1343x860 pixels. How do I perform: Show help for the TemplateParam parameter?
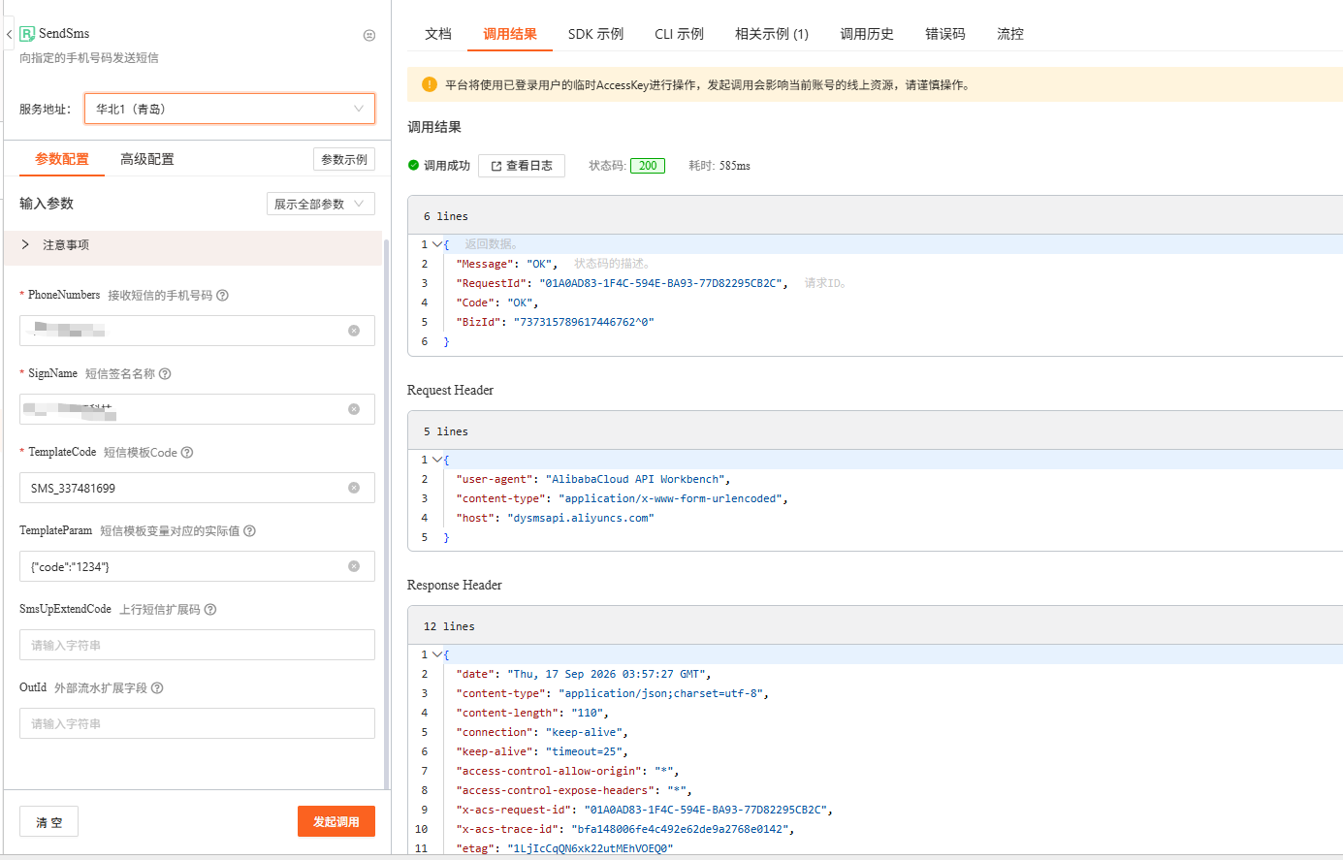pos(249,531)
